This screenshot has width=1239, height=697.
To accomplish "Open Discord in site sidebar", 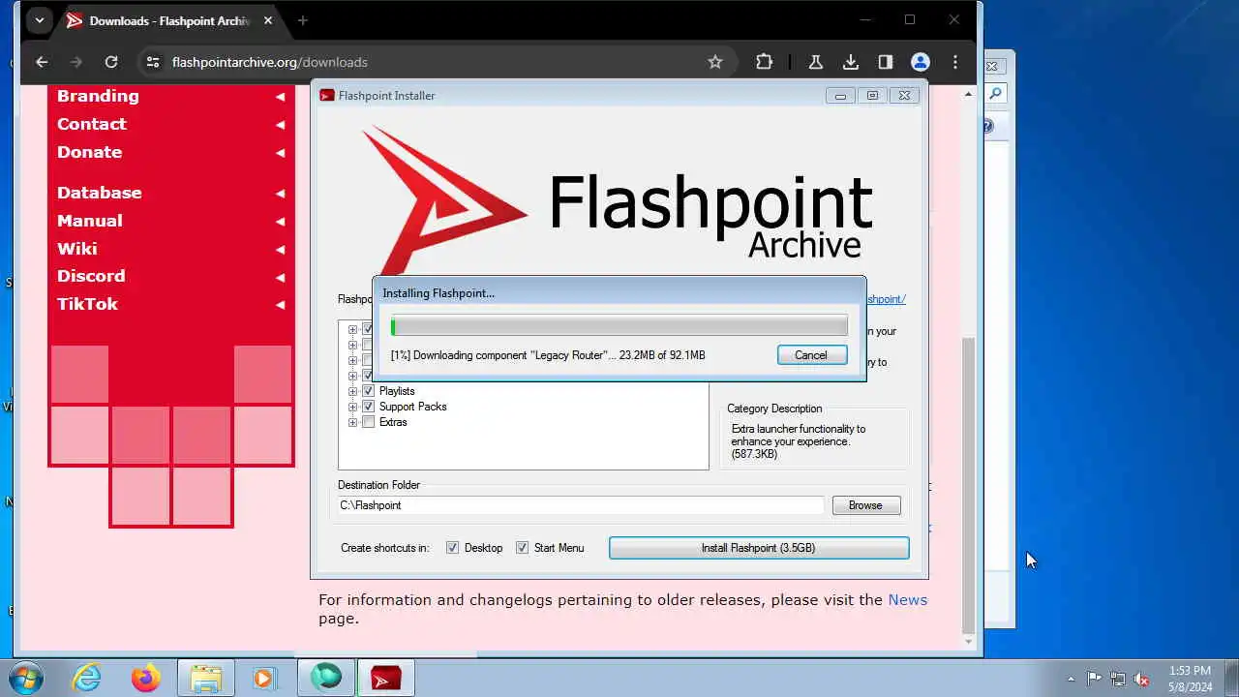I will [91, 276].
